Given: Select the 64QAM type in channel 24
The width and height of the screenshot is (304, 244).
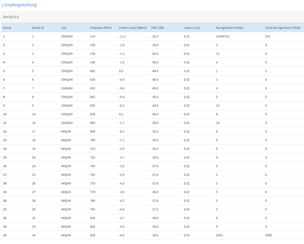Looking at the screenshot, I should [x=66, y=235].
